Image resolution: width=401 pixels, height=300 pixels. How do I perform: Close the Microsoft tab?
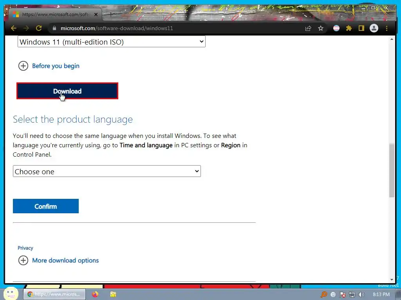tap(96, 14)
